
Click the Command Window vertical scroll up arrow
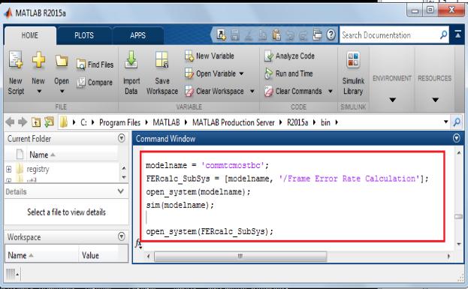(x=459, y=152)
